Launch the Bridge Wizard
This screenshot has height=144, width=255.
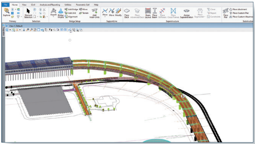click(x=61, y=13)
